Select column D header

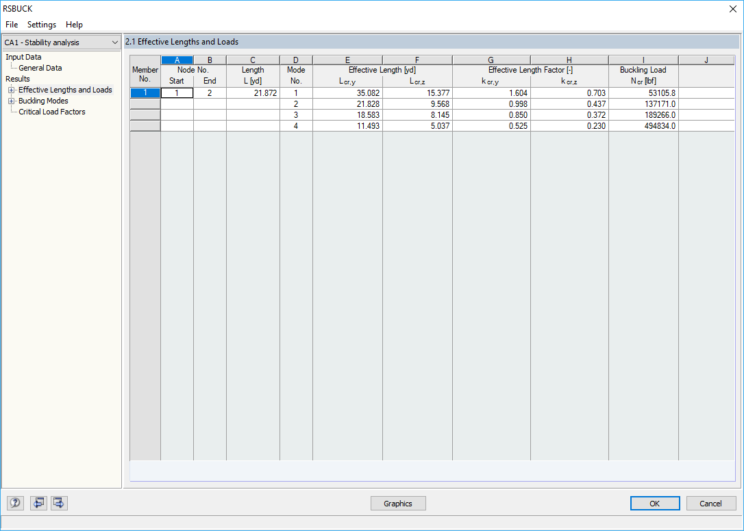[296, 60]
